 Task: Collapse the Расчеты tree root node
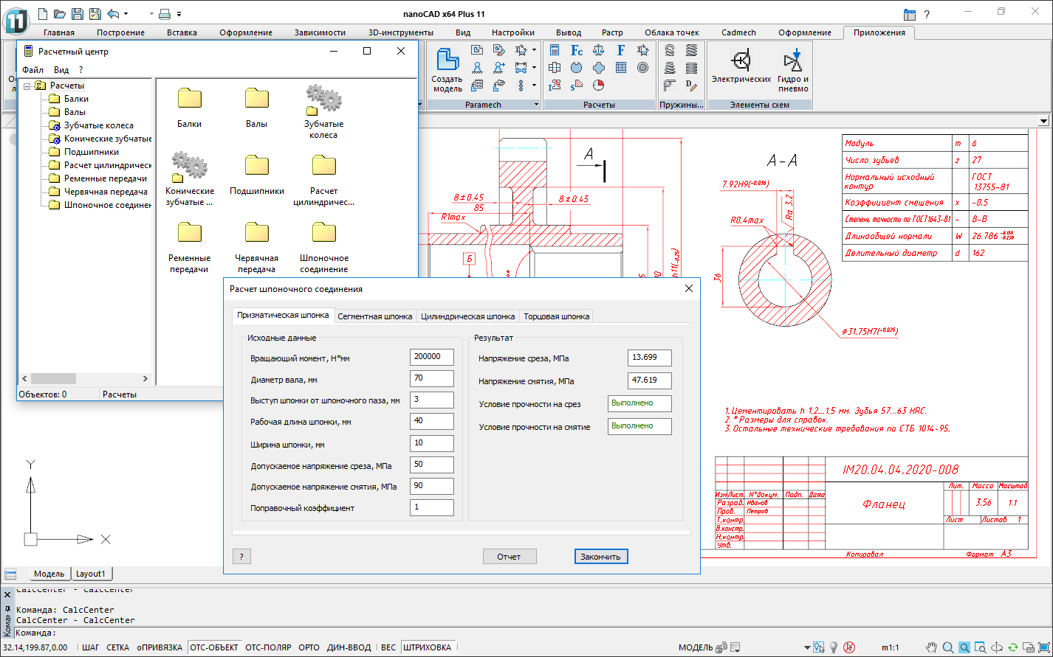tap(27, 86)
